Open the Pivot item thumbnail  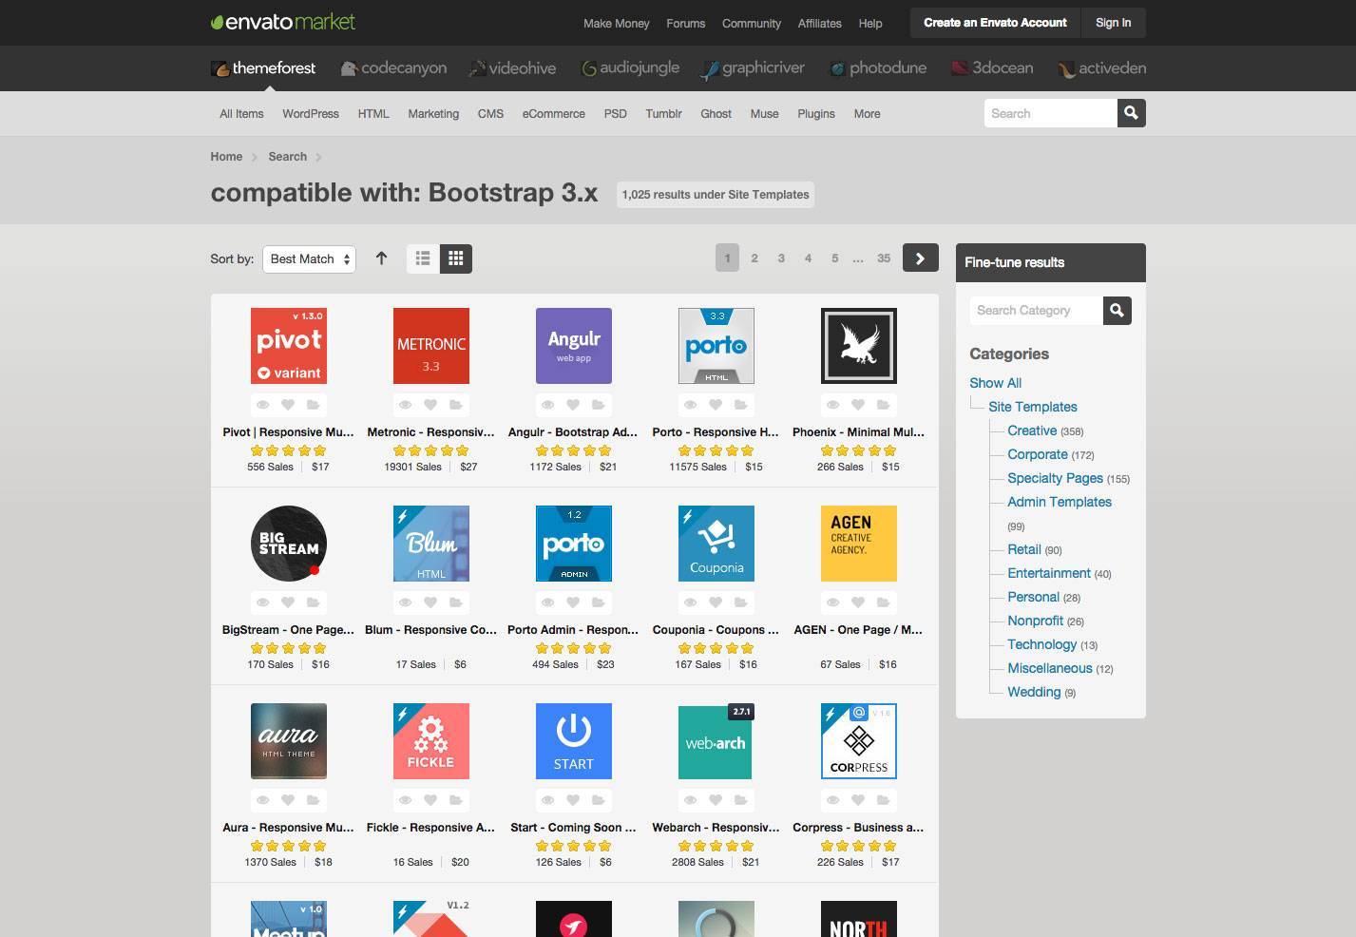coord(289,346)
